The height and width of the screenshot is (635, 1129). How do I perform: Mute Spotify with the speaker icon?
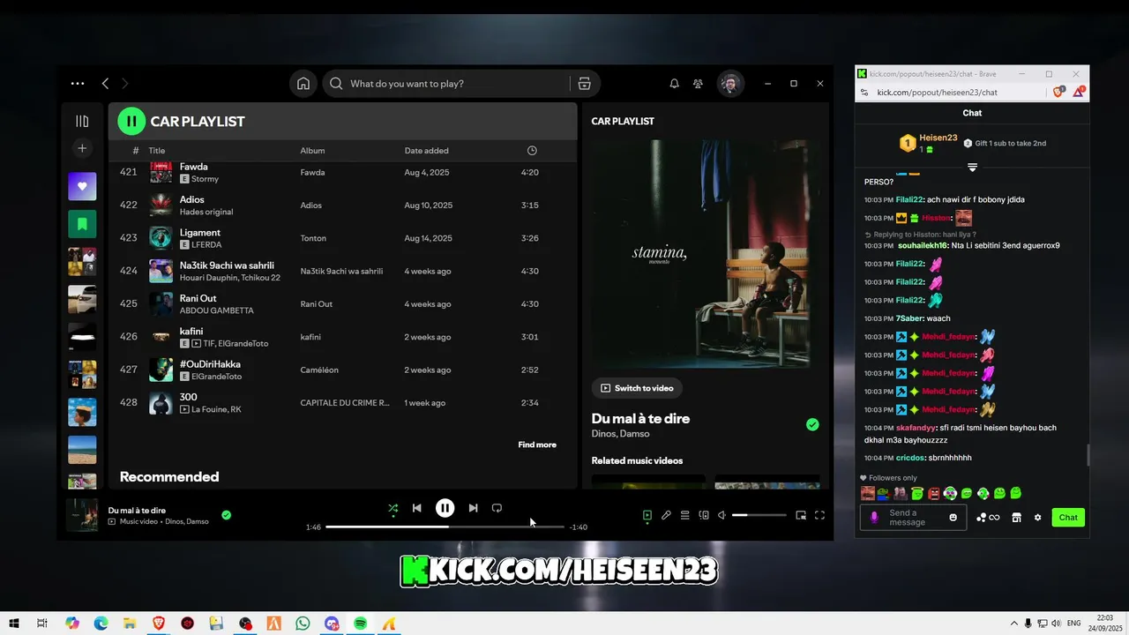click(x=722, y=515)
